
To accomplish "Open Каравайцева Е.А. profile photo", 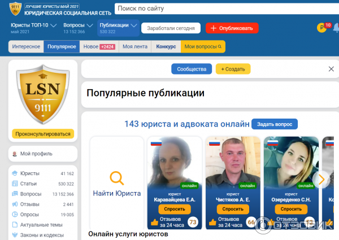I will tap(175, 163).
